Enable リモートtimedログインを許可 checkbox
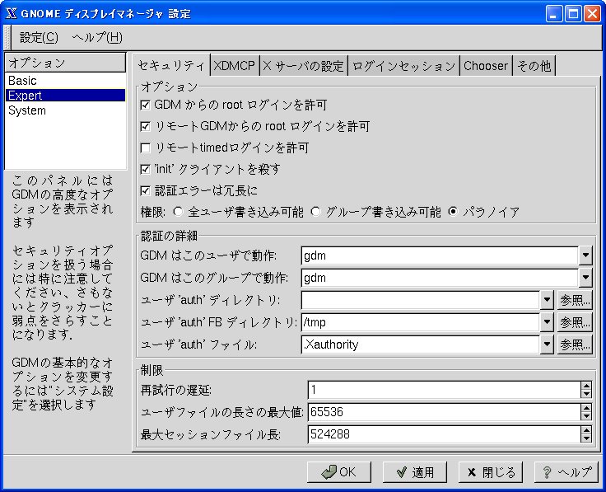 145,148
